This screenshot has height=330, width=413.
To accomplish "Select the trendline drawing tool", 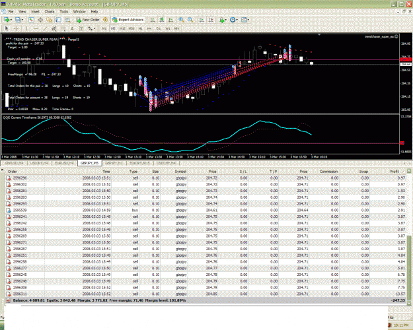I will point(46,28).
